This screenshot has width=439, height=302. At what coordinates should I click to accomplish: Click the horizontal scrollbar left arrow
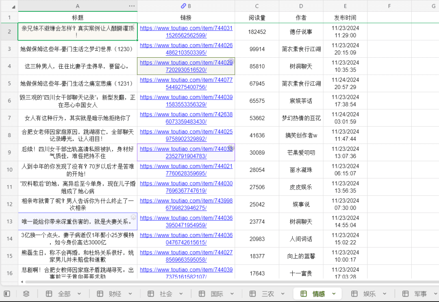pos(22,282)
